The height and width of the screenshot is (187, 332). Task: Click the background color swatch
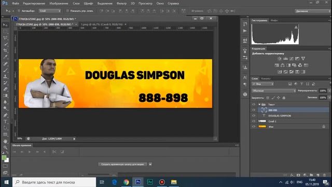click(7, 161)
